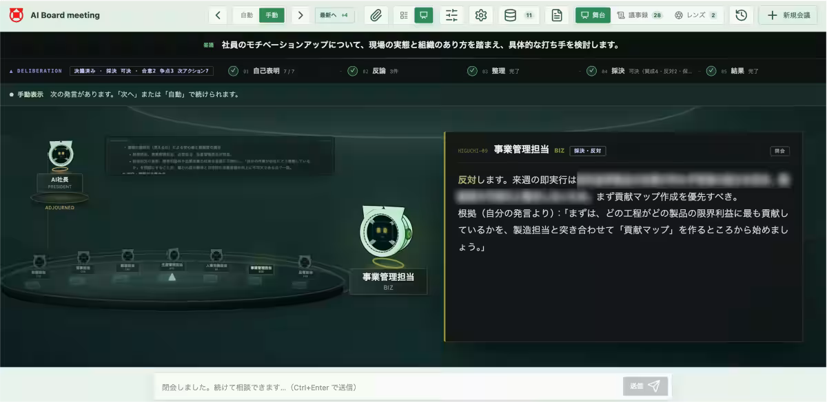Open the database icon with count 11
Image resolution: width=827 pixels, height=402 pixels.
pyautogui.click(x=519, y=15)
